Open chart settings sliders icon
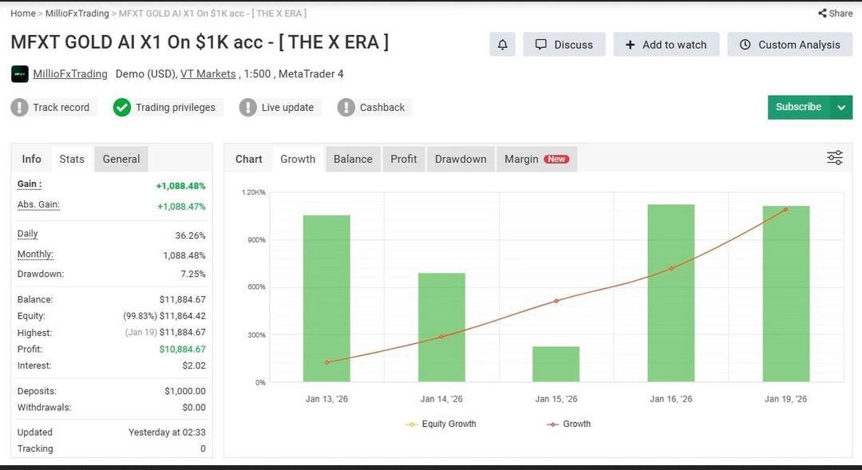Screen dimensions: 862x470 click(835, 158)
